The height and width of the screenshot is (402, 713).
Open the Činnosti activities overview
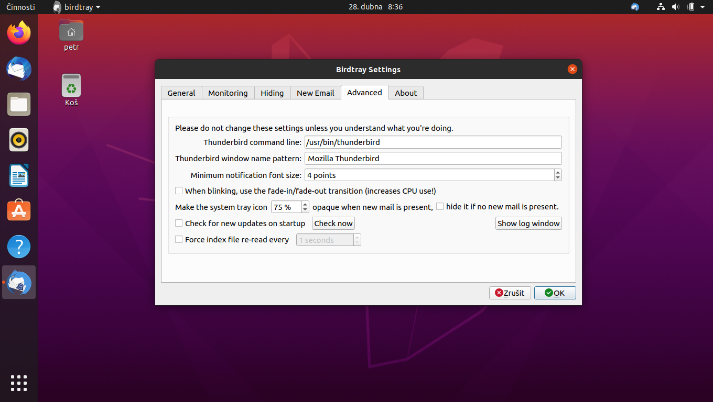click(x=20, y=7)
